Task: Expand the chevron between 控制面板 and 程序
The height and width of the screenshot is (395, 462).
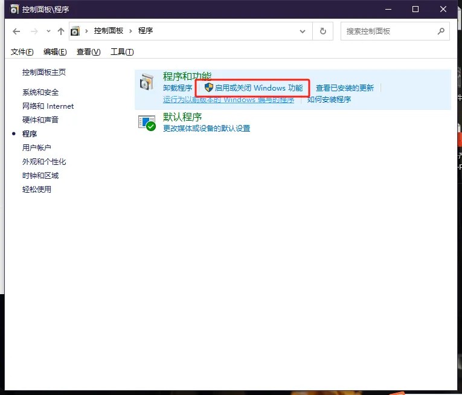Action: point(130,31)
